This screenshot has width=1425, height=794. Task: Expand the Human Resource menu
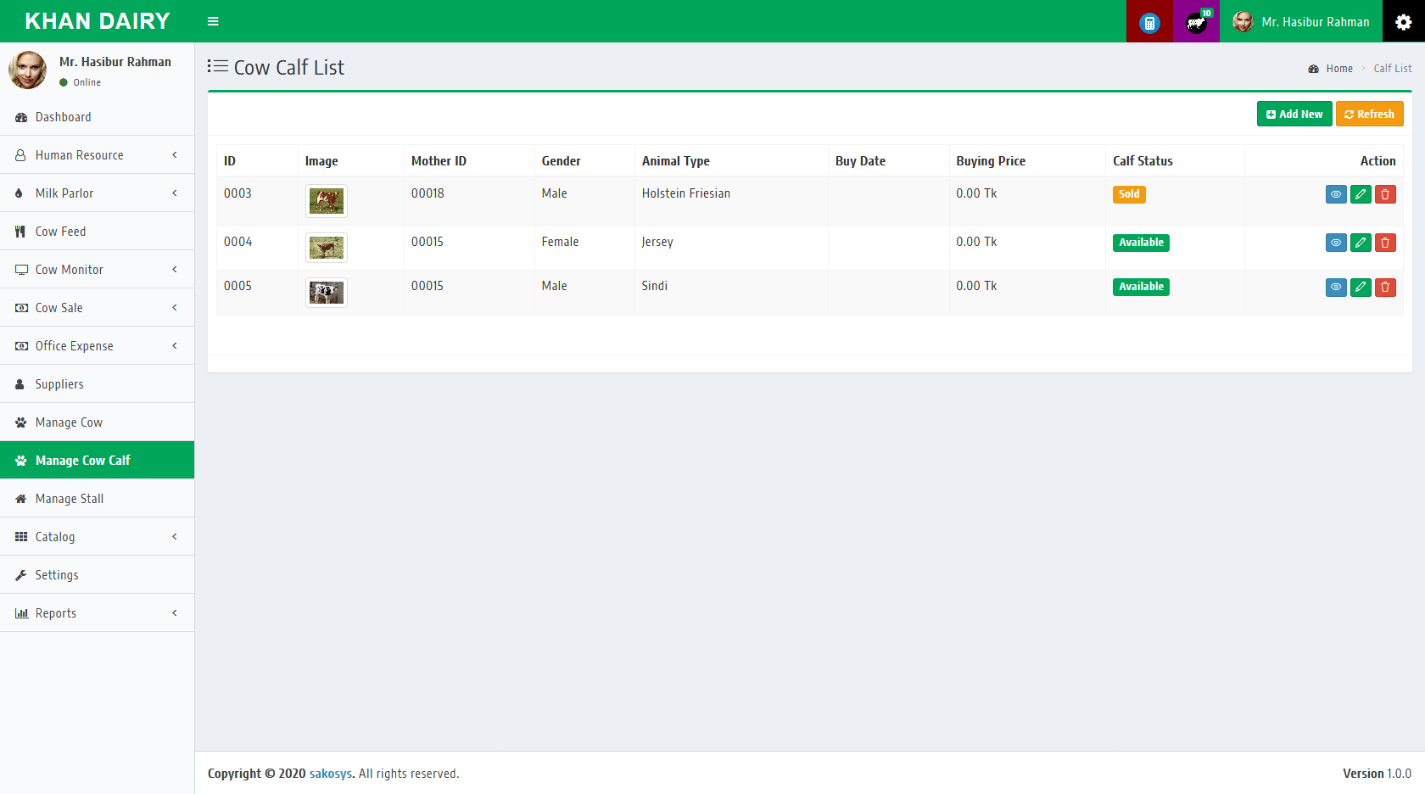point(97,155)
